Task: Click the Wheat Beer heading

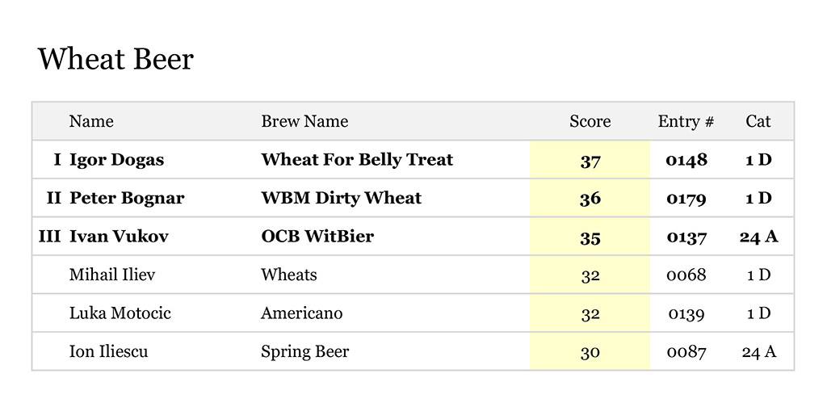Action: click(x=115, y=59)
